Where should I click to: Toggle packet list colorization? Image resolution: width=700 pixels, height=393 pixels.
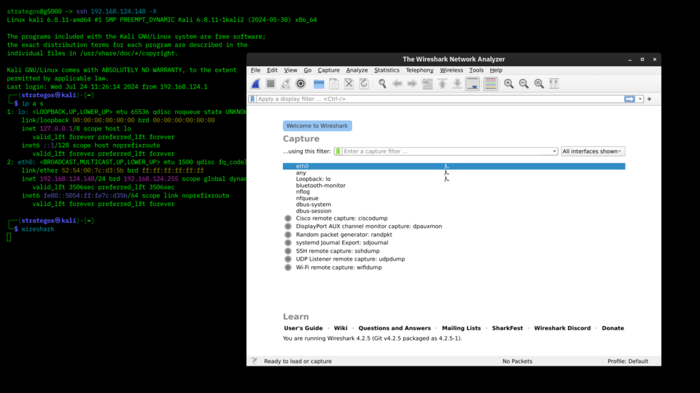click(x=491, y=84)
